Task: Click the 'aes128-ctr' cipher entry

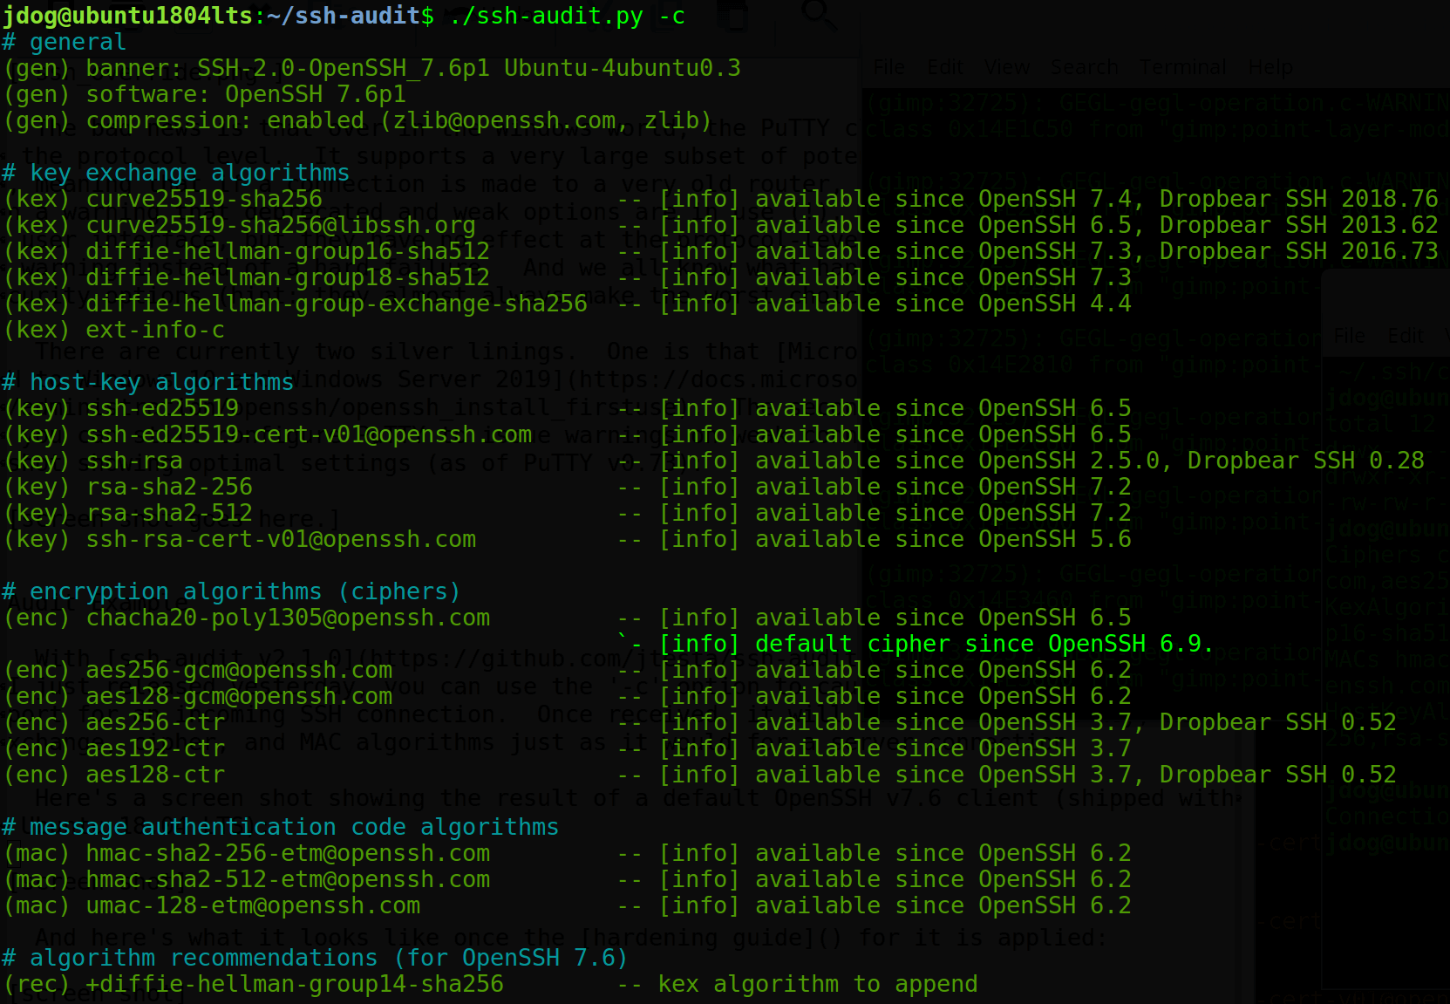Action: (155, 775)
